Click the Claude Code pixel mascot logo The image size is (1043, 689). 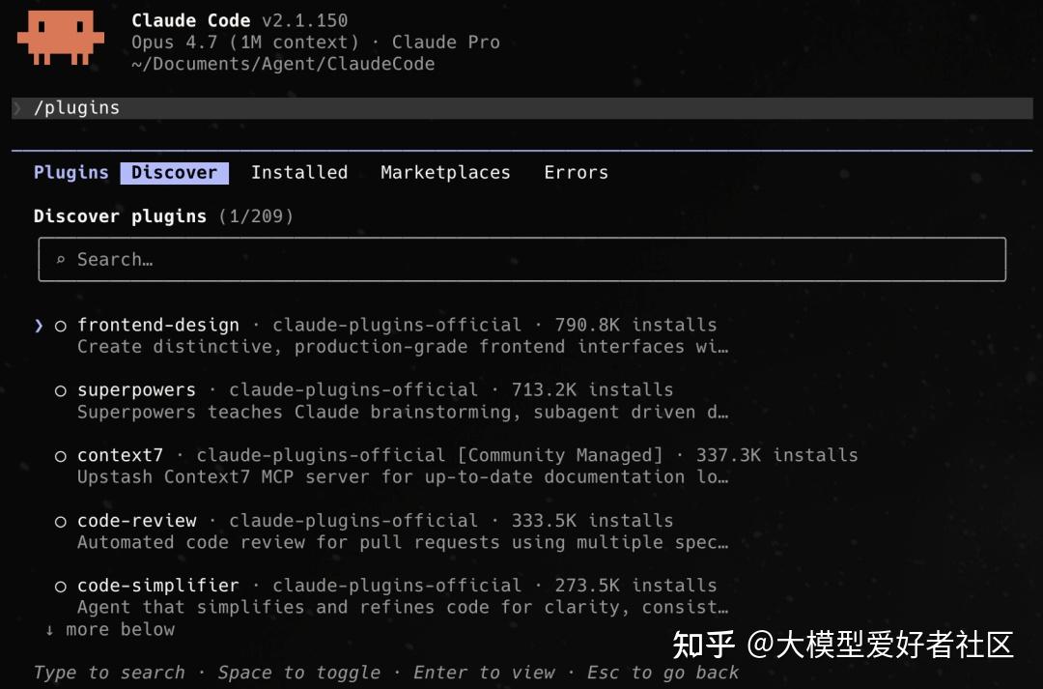click(61, 39)
